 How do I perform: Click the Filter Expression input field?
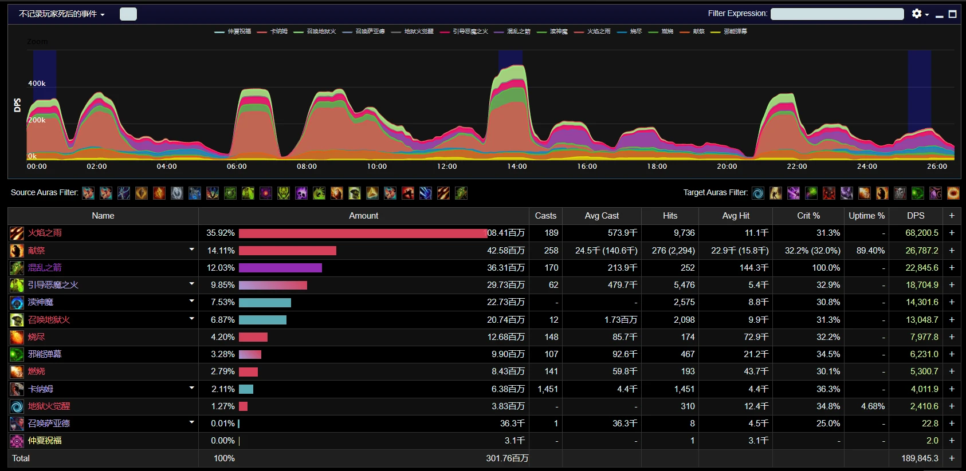coord(837,14)
